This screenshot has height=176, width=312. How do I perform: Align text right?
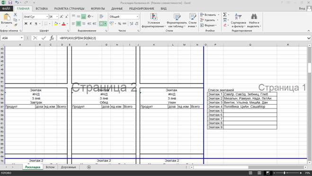click(84, 24)
